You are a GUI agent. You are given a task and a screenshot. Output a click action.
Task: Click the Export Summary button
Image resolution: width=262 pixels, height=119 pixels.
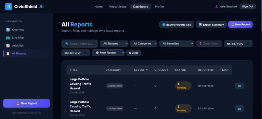(211, 25)
